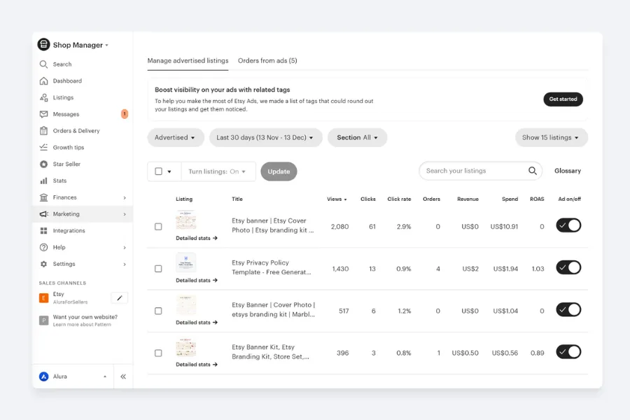Open Detailed stats for Privacy Policy Template

coord(197,281)
